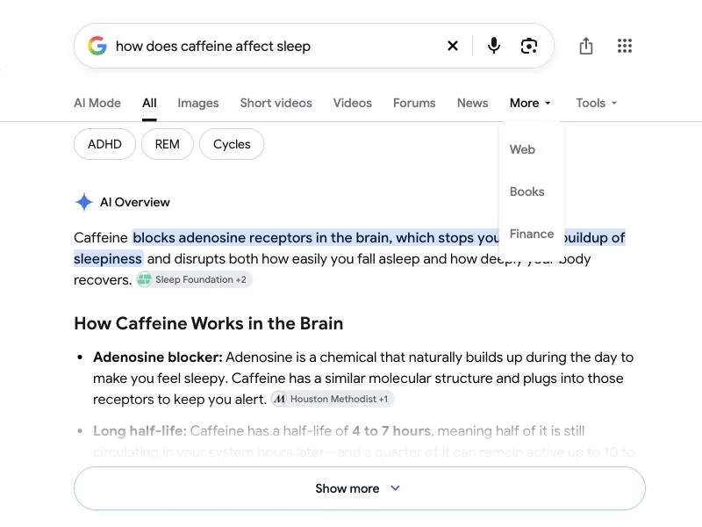Switch to the AI Mode tab

(x=97, y=103)
